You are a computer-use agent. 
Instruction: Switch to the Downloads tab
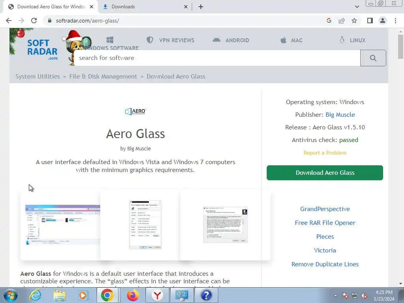coord(145,7)
